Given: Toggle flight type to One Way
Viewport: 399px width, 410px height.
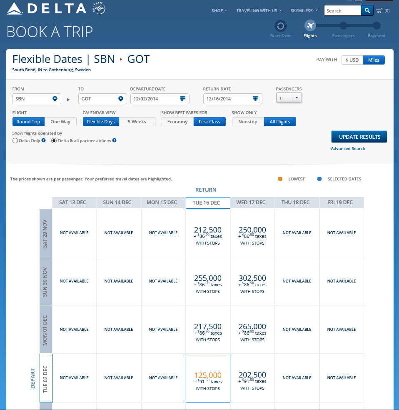Looking at the screenshot, I should (60, 122).
